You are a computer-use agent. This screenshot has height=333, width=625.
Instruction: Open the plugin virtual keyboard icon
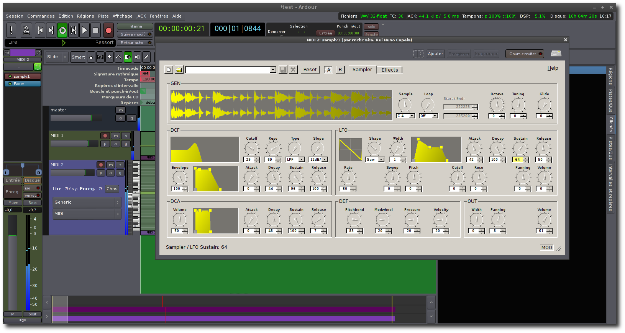[556, 54]
